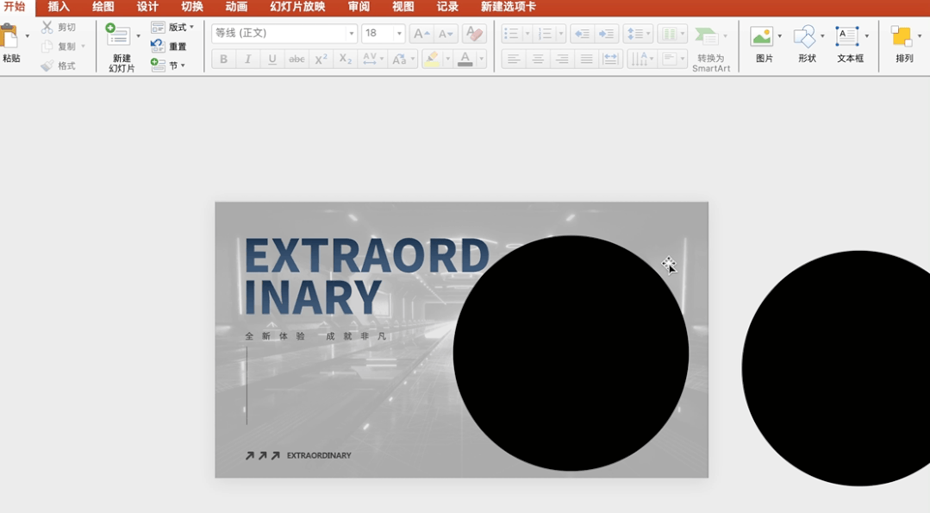Decrease font size with small A button
Screen dimensions: 930x513
[x=446, y=34]
